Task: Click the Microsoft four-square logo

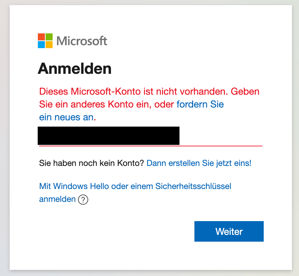Action: click(45, 41)
